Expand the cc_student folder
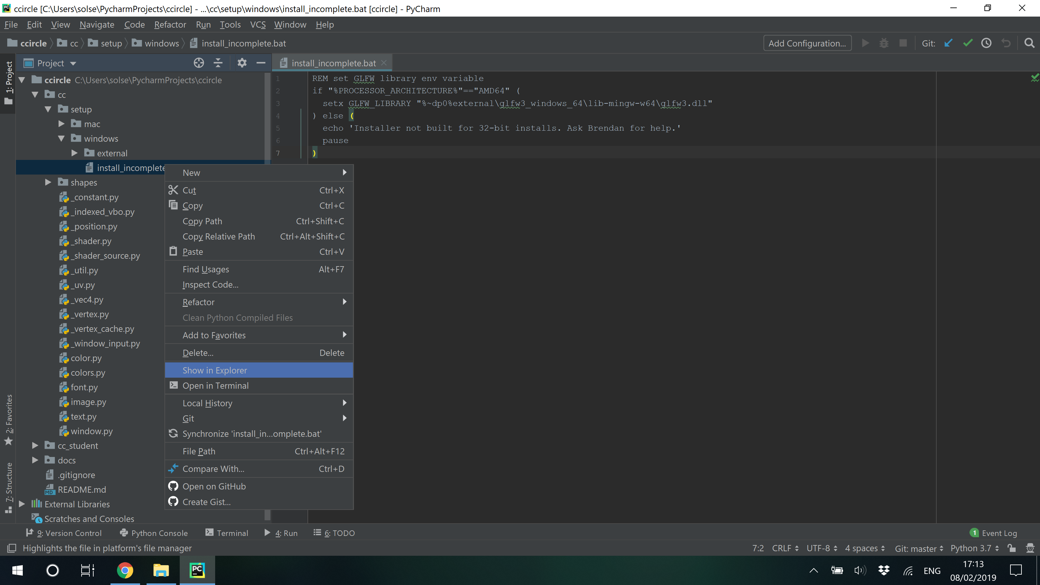 35,445
